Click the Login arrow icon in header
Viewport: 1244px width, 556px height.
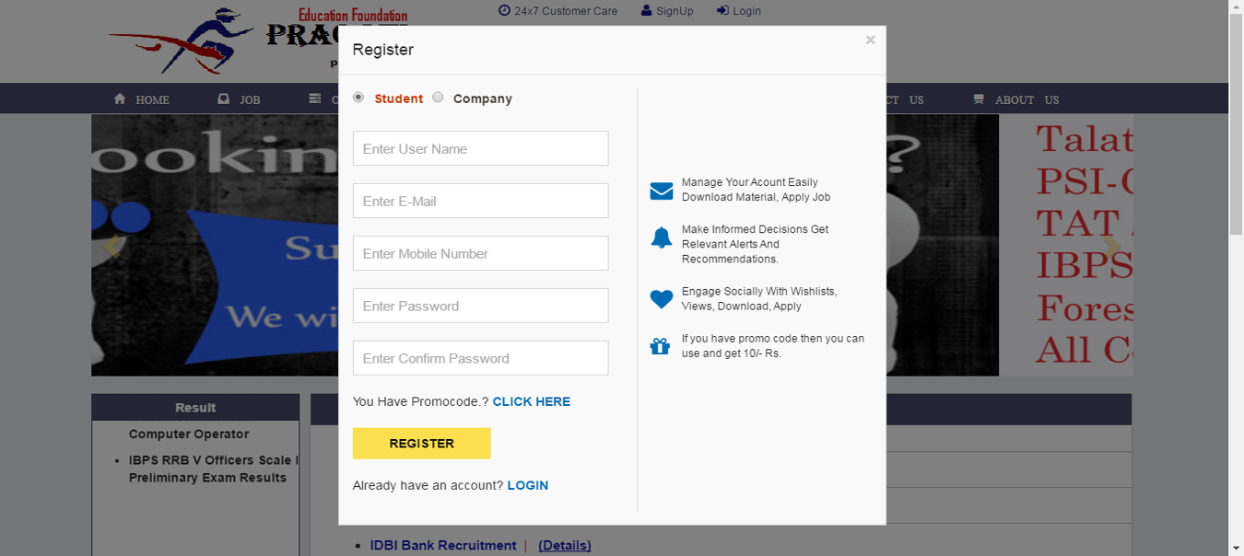coord(722,10)
